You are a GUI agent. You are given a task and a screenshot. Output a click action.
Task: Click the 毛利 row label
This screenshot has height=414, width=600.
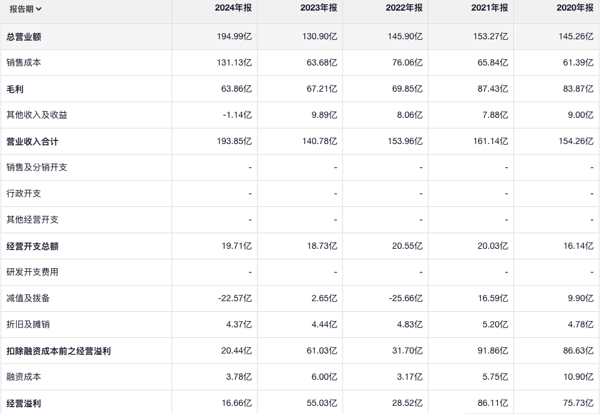[15, 89]
